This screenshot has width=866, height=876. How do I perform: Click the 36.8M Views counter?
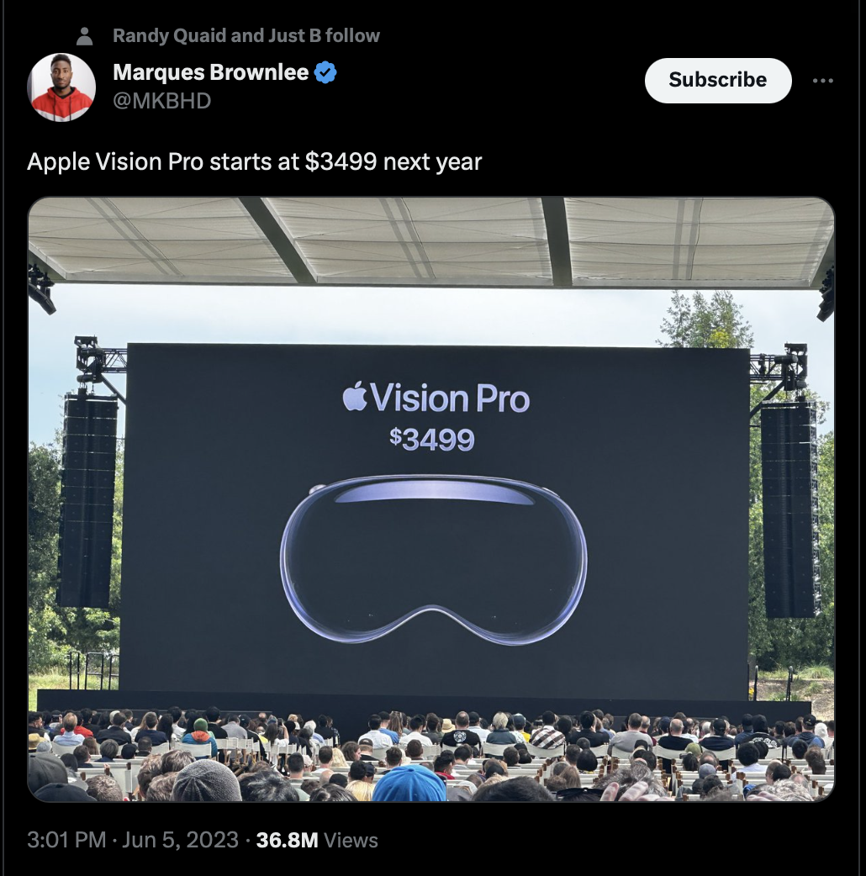pos(317,840)
